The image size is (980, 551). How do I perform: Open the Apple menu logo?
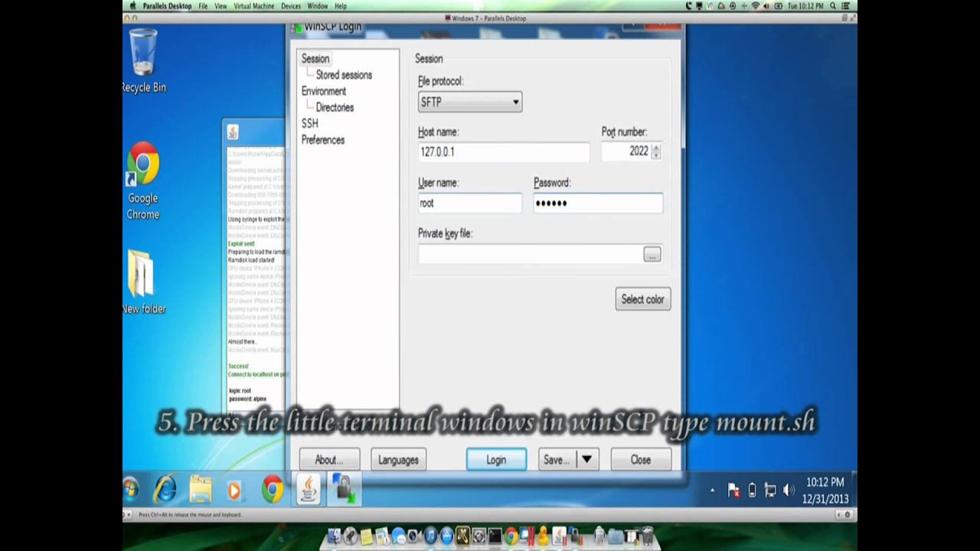tap(132, 5)
